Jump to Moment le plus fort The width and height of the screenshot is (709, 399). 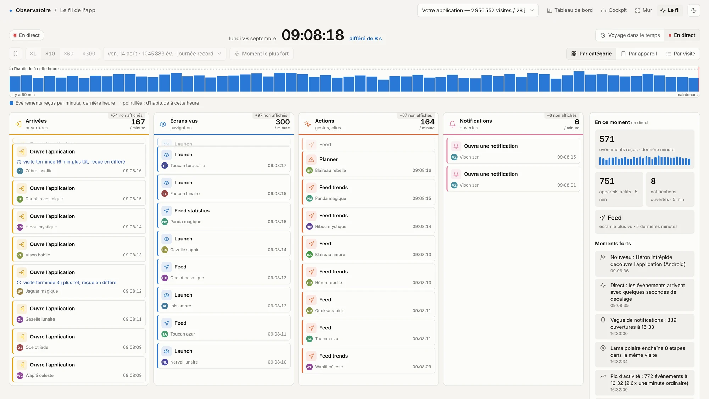coord(261,54)
